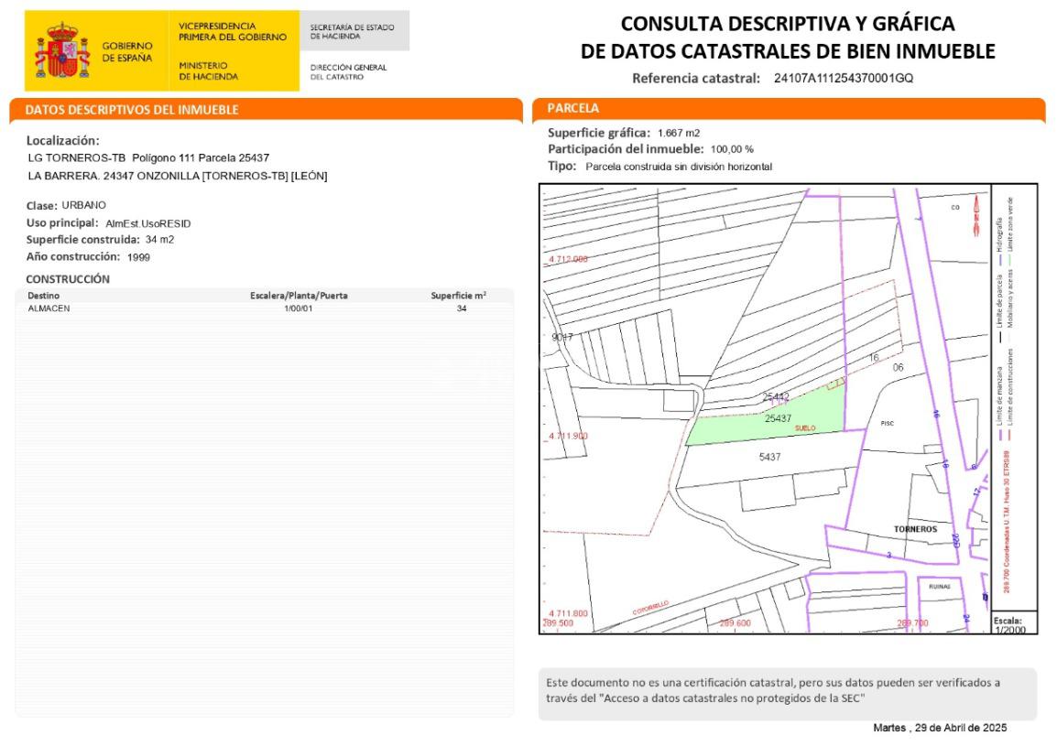Click the Superficie m² column header
This screenshot has width=1057, height=746.
tap(458, 296)
